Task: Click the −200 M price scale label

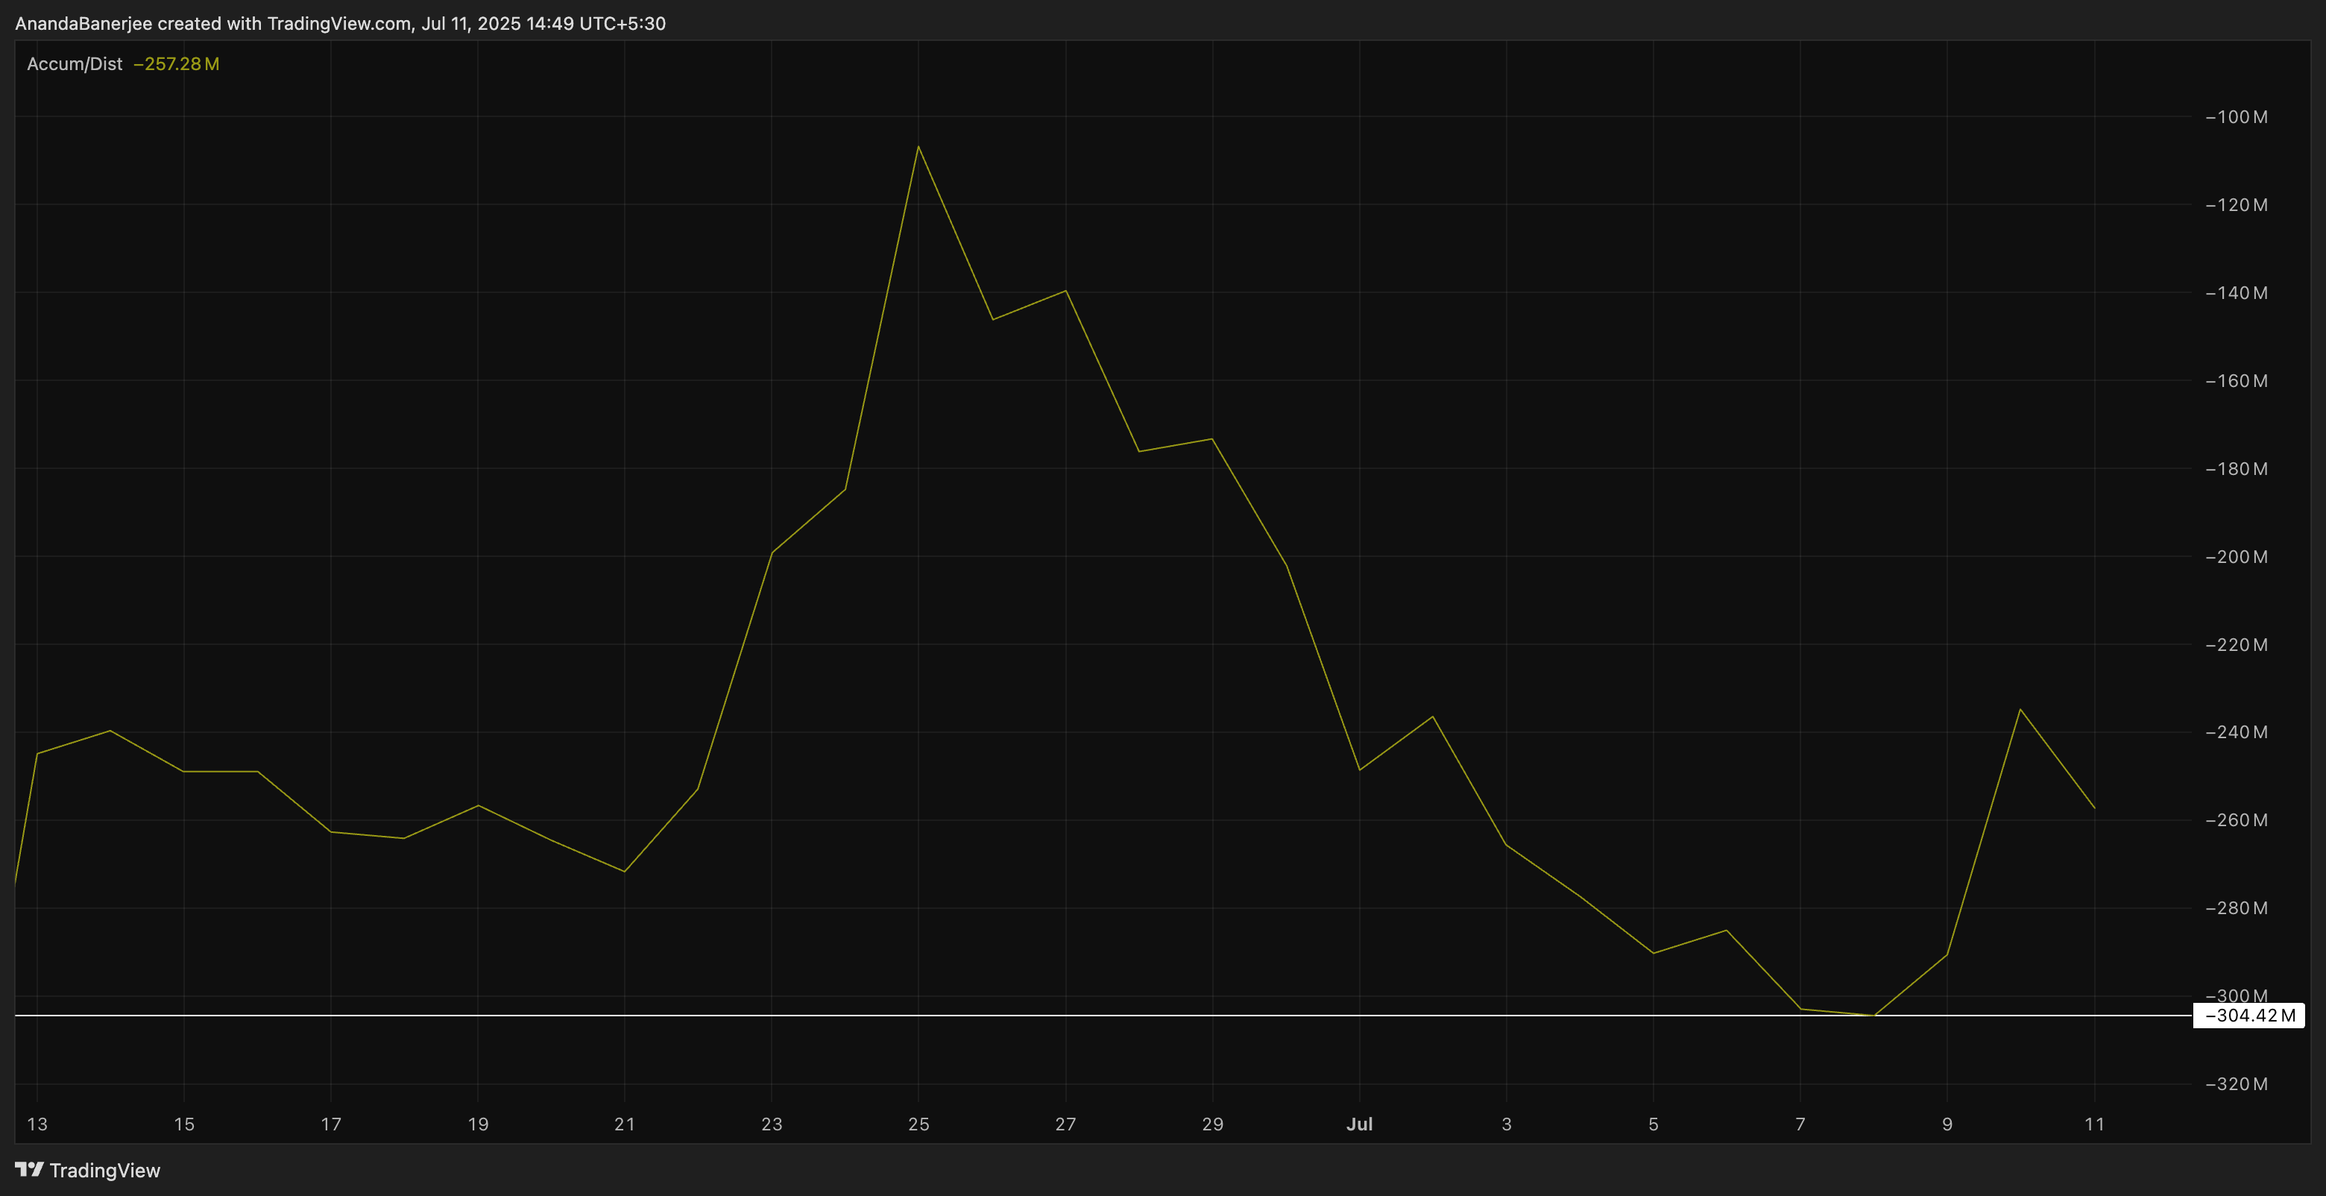Action: click(x=2236, y=557)
